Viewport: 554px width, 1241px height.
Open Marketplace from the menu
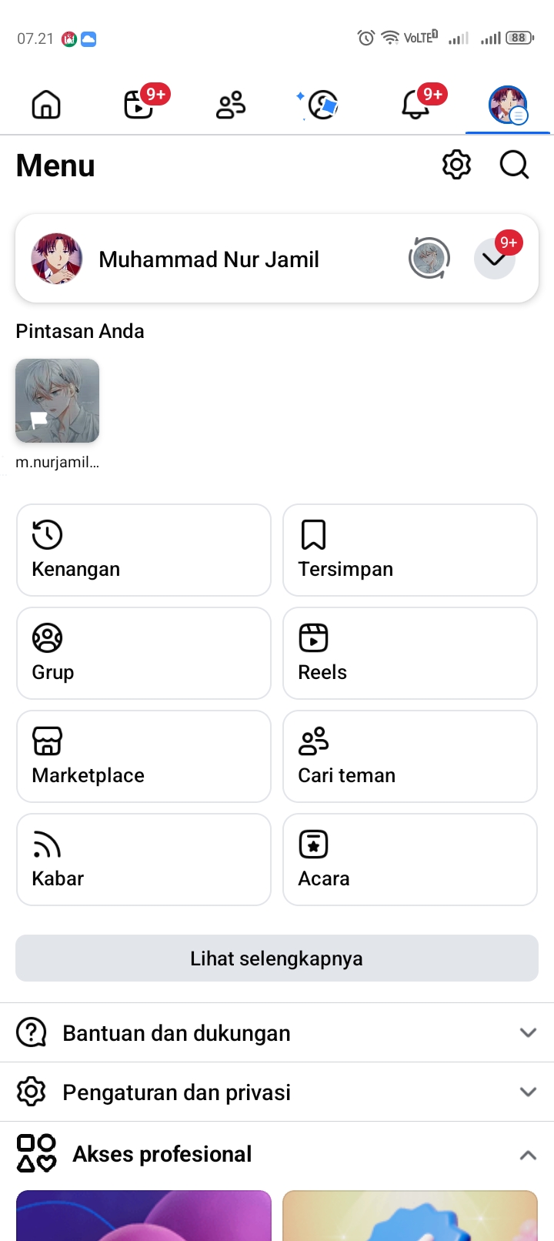click(x=144, y=756)
